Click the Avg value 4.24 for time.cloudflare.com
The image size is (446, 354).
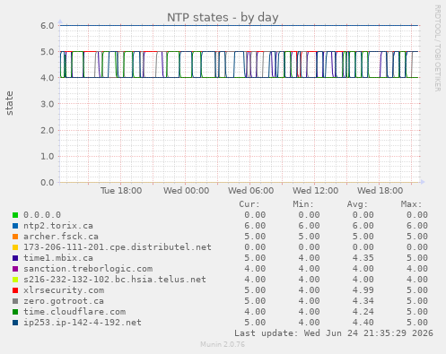(x=363, y=312)
